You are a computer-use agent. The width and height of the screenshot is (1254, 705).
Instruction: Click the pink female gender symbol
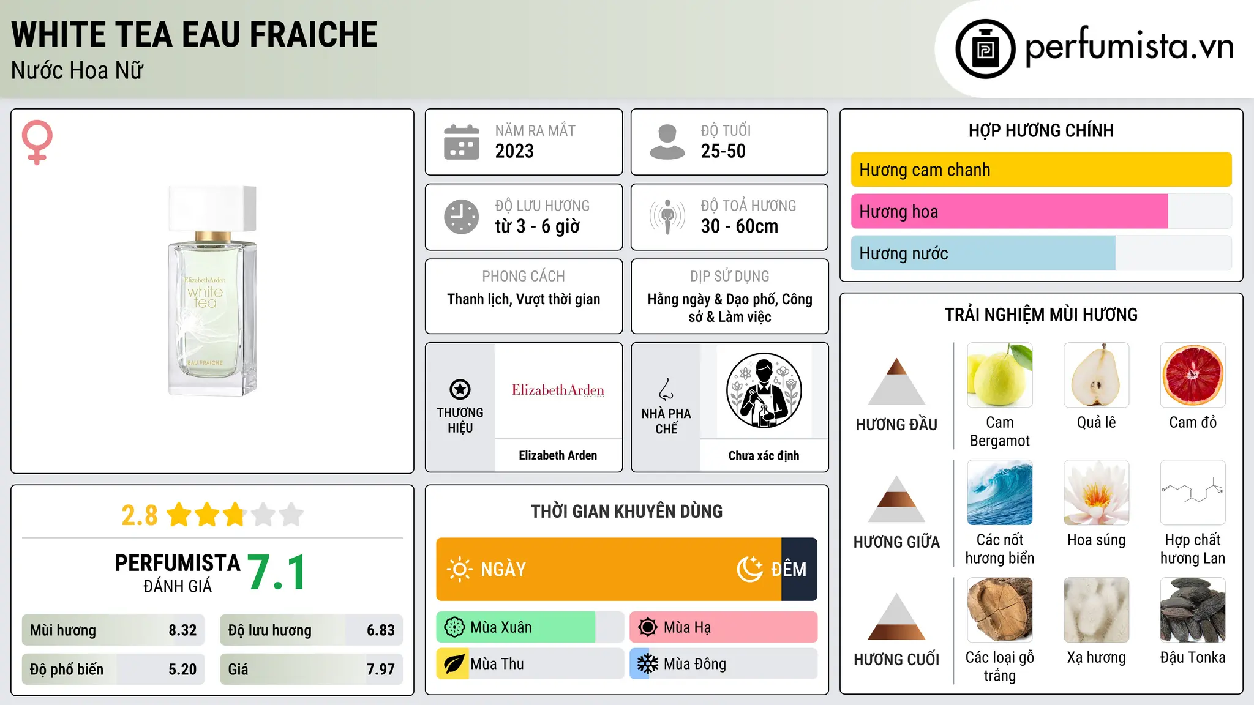pyautogui.click(x=37, y=142)
